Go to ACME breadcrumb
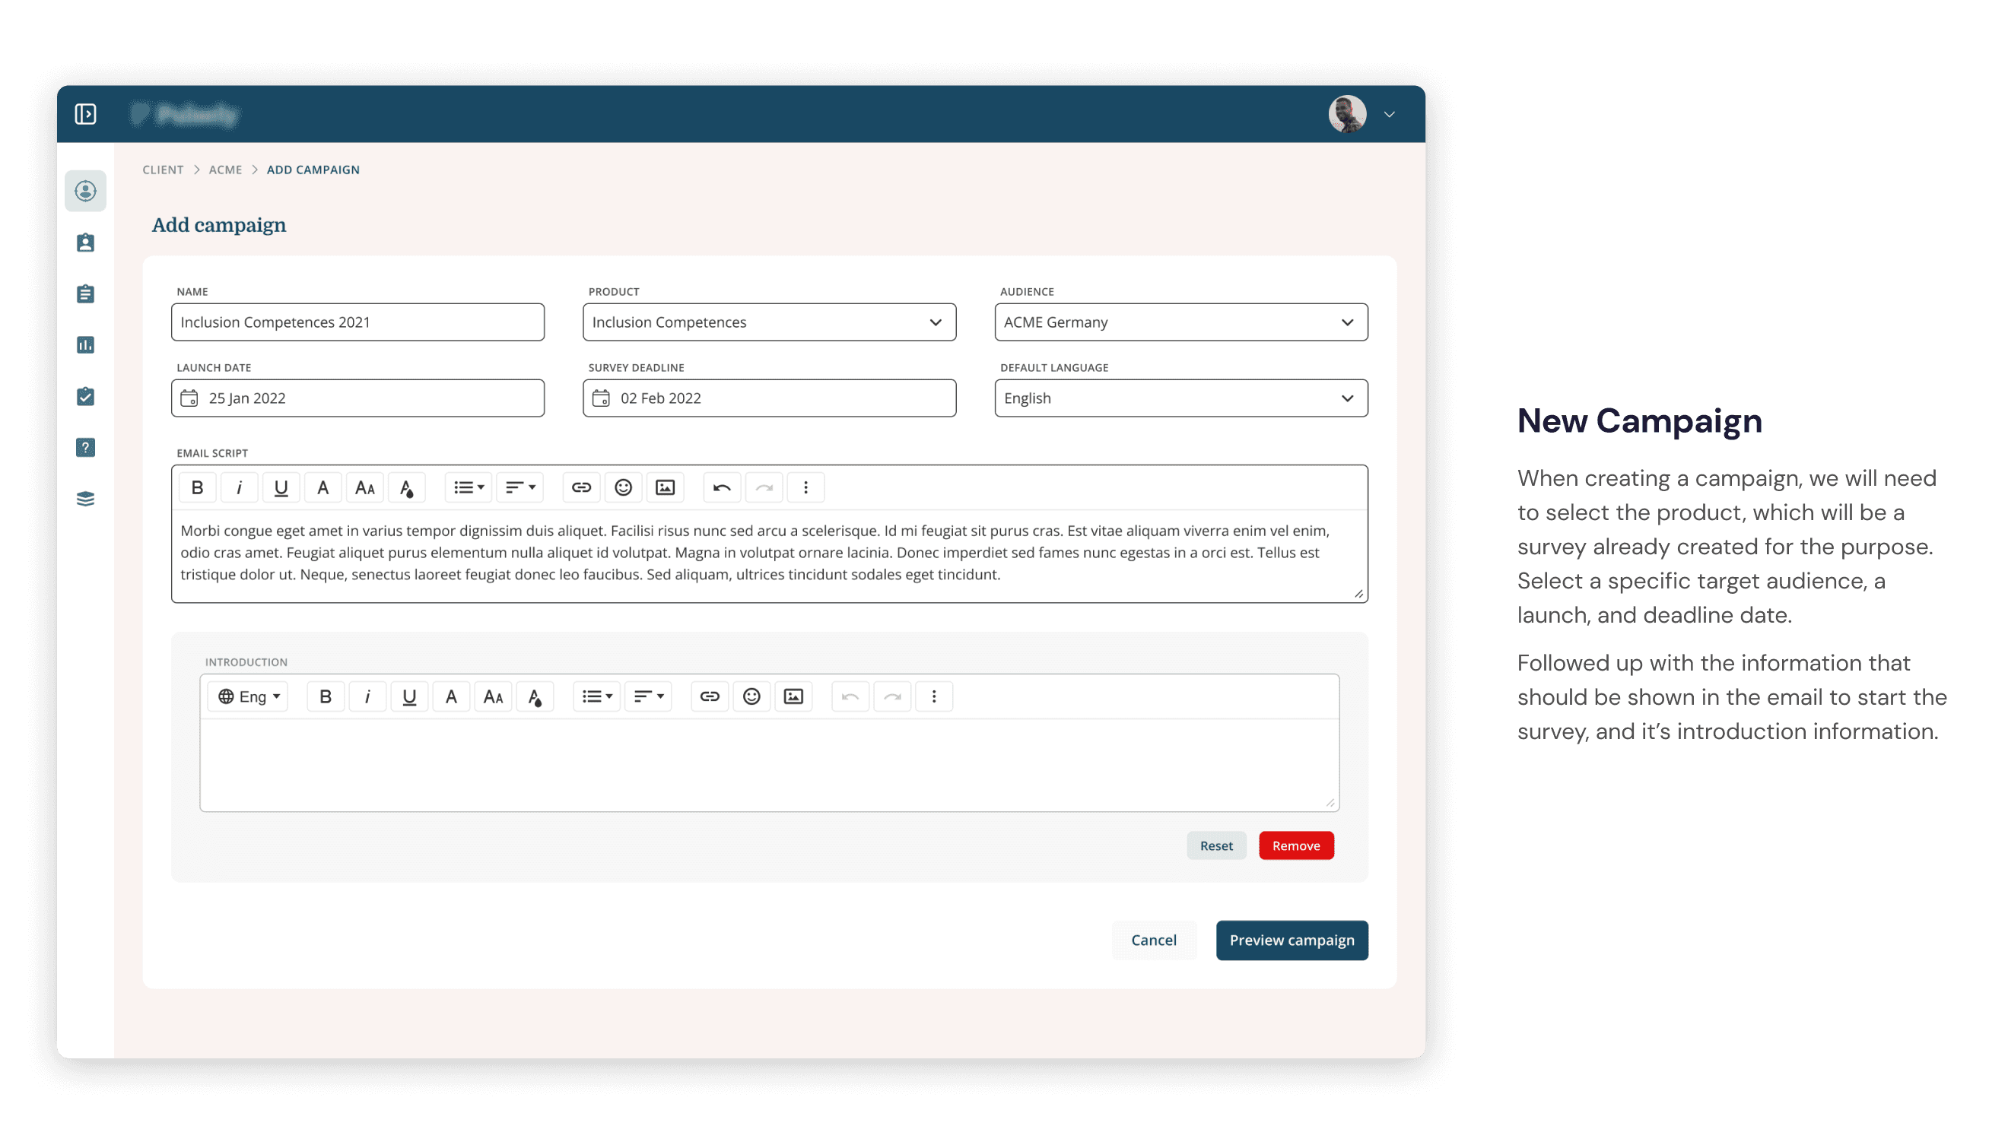This screenshot has width=2008, height=1145. click(225, 170)
